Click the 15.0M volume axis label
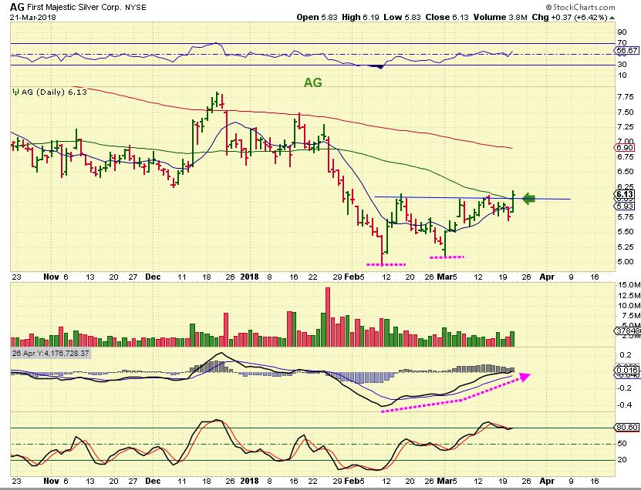The image size is (641, 490). [629, 284]
